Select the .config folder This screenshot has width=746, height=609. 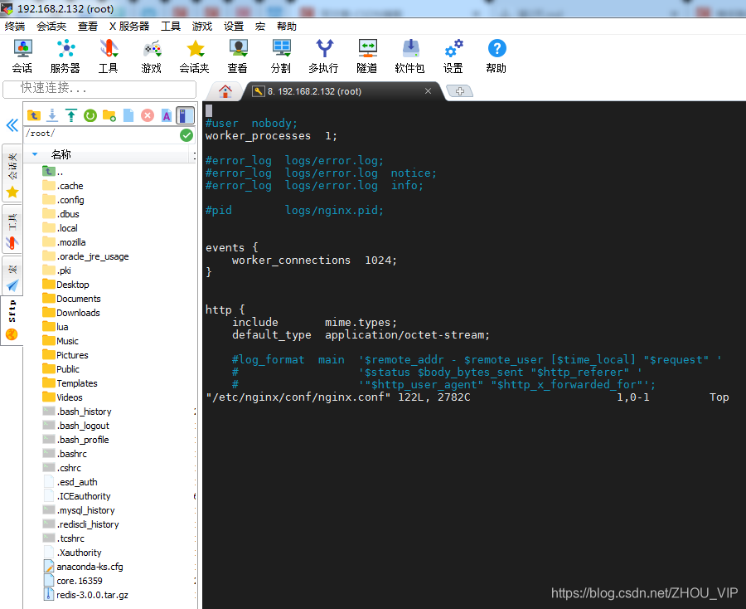click(x=64, y=200)
